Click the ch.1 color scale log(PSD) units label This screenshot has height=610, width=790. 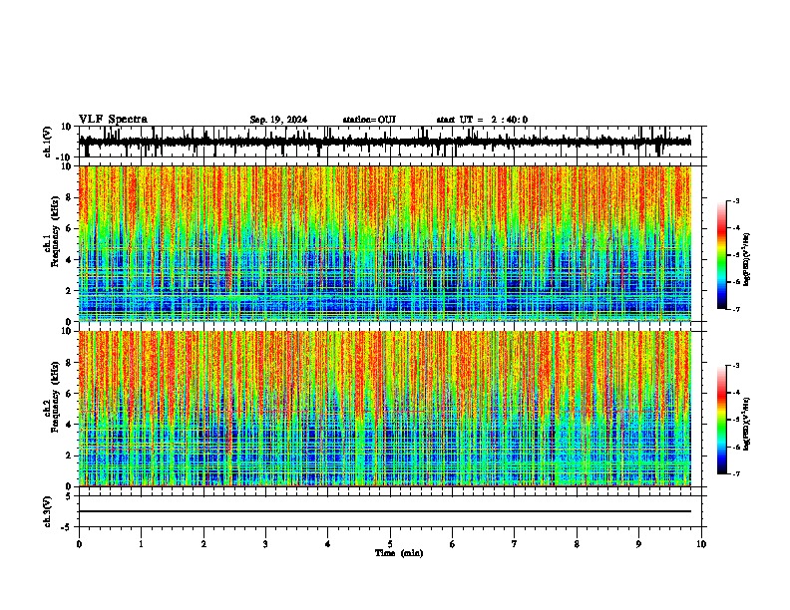click(x=747, y=259)
